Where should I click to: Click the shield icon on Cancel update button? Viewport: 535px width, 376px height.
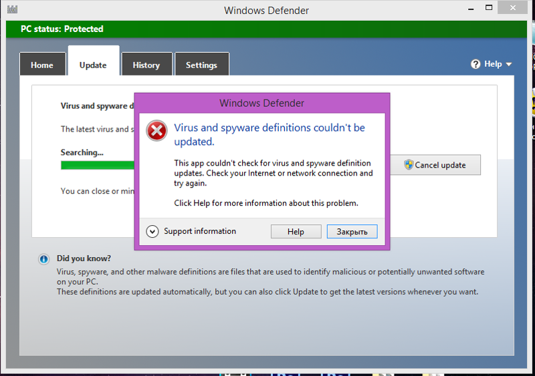[x=409, y=165]
